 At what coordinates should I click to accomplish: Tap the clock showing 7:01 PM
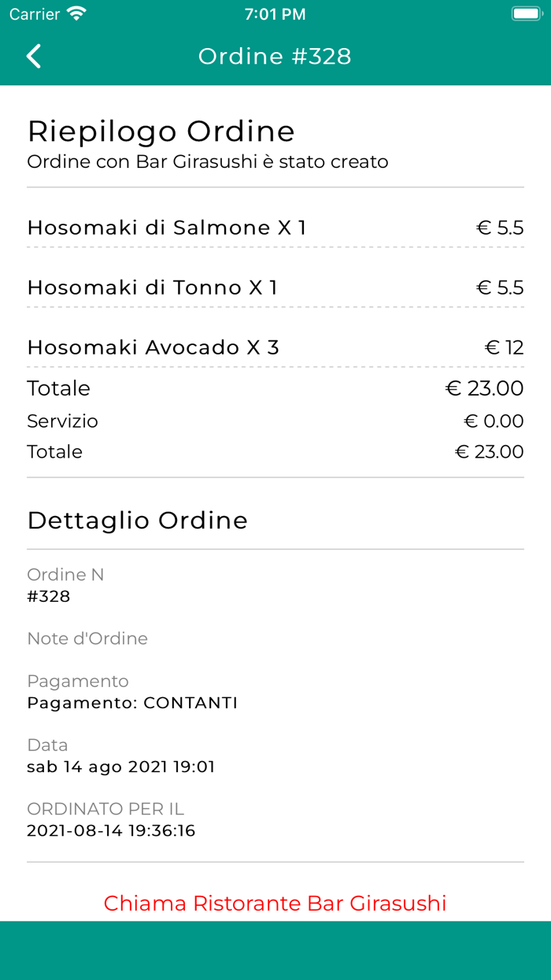click(x=275, y=13)
